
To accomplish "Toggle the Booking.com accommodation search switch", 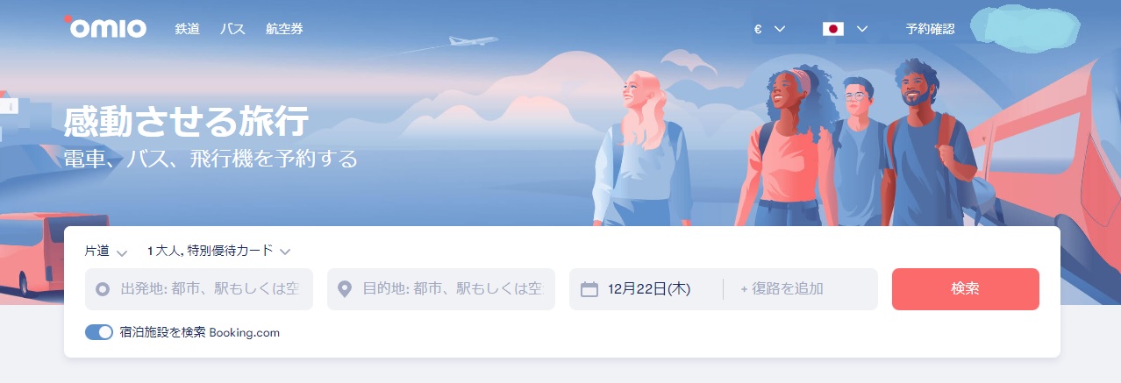I will tap(99, 332).
